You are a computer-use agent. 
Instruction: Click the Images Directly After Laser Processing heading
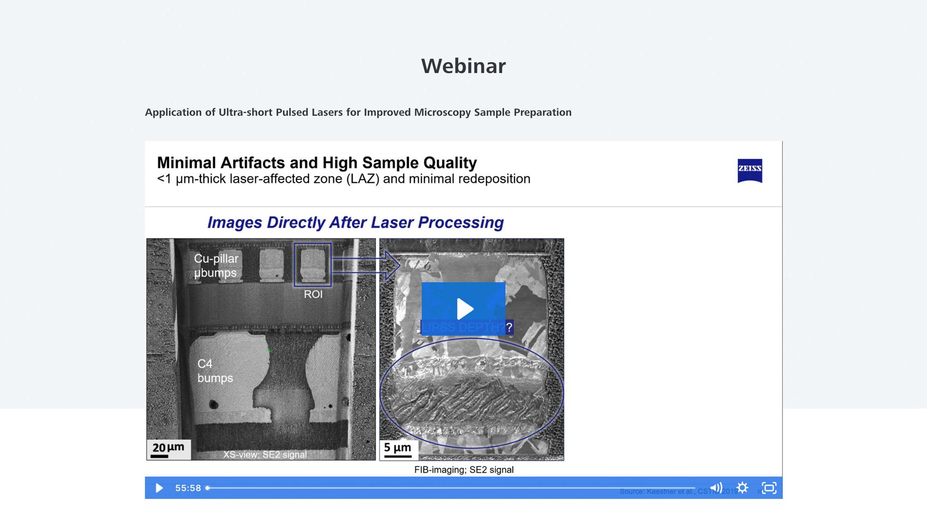[x=355, y=222]
